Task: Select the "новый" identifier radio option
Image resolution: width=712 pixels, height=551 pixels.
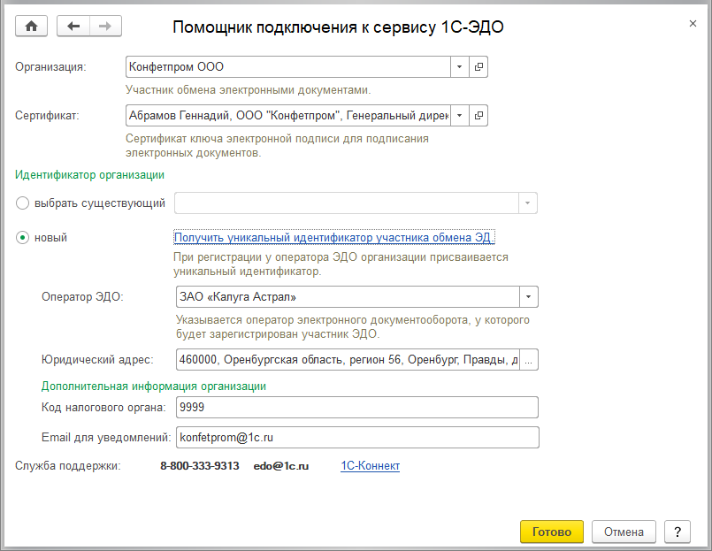Action: [23, 238]
